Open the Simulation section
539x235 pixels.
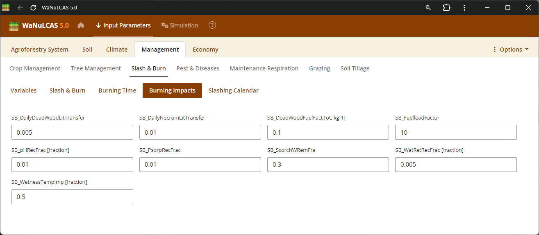click(x=180, y=25)
